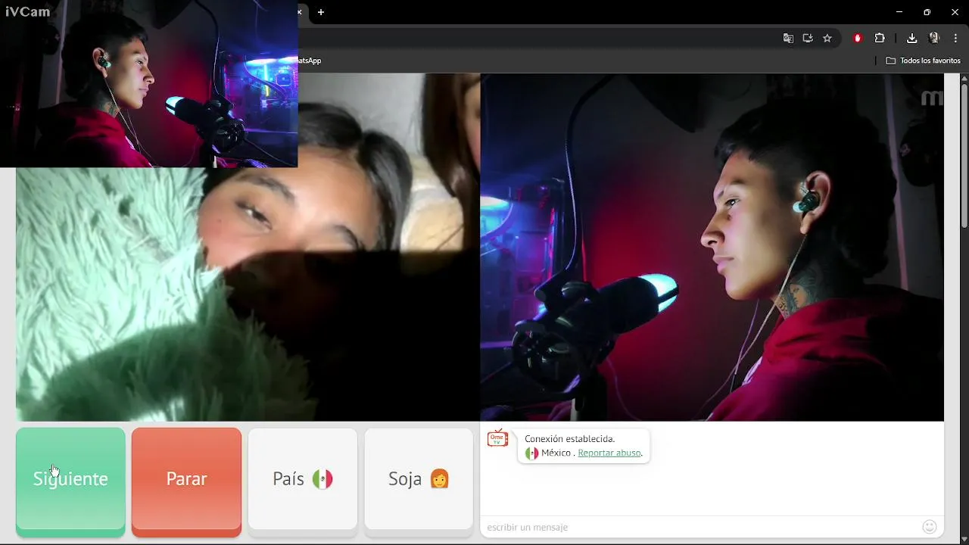Screen dimensions: 969x545
Task: Open a new tab with plus button
Action: point(321,12)
